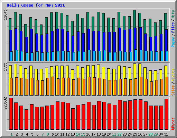Click day label 23 on the x-axis
The image size is (177, 138).
point(124,134)
